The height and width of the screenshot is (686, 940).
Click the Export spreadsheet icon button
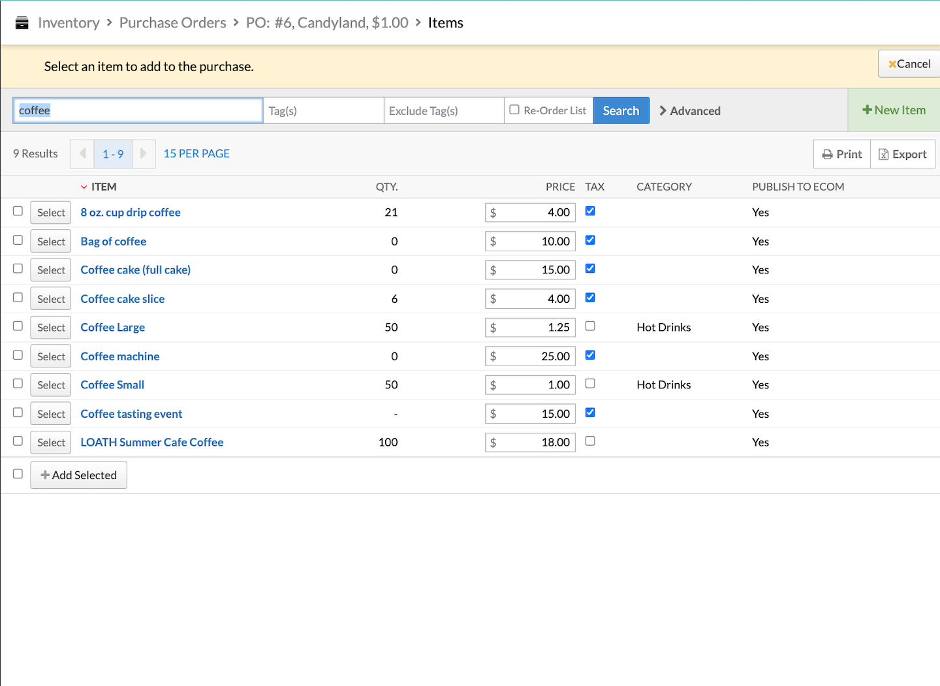coord(903,154)
